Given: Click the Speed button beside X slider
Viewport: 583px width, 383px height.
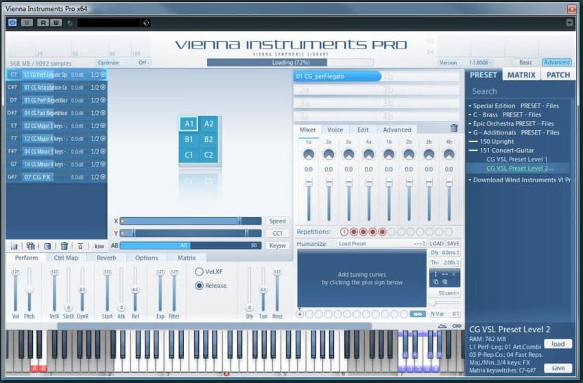Looking at the screenshot, I should coord(277,221).
